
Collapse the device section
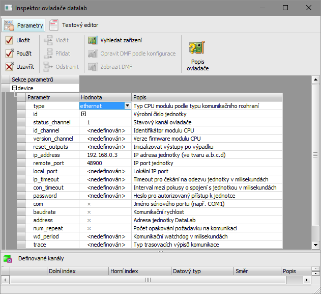click(x=14, y=88)
